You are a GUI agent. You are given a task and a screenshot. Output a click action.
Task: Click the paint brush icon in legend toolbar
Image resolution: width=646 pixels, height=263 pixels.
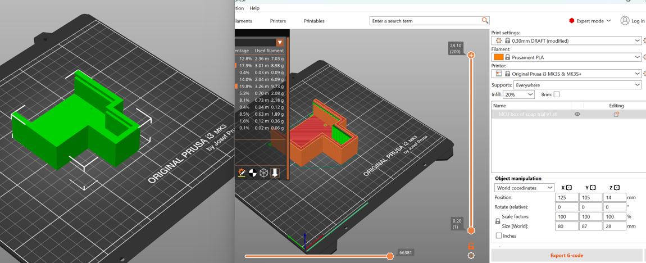coord(242,173)
